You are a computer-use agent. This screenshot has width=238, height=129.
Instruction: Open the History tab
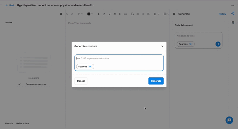coord(222,14)
